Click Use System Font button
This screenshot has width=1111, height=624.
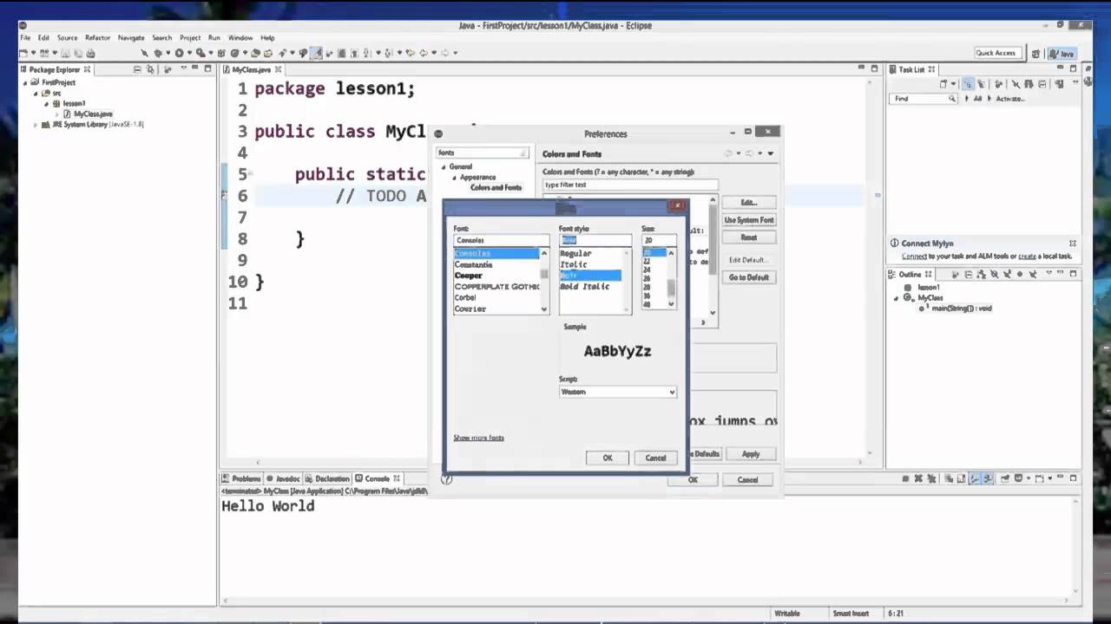749,220
